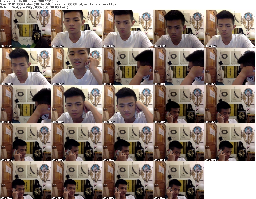Viewport: 256px width, 199px height.
Task: Open the thumbnail stamped 00:06:41
Action: pos(179,142)
